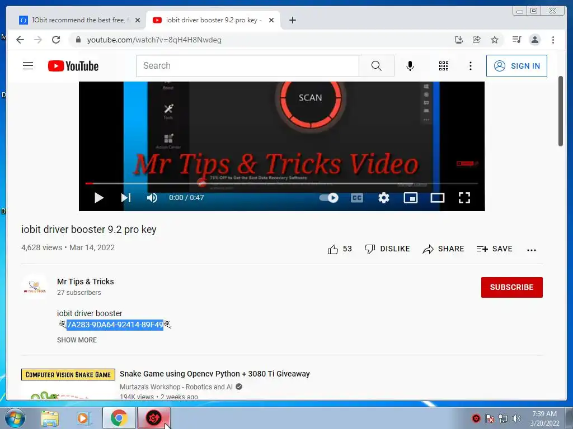Open the Action Center flag tray icon

[489, 418]
